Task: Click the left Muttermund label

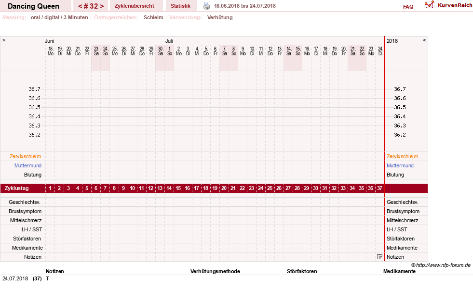Action: 28,165
